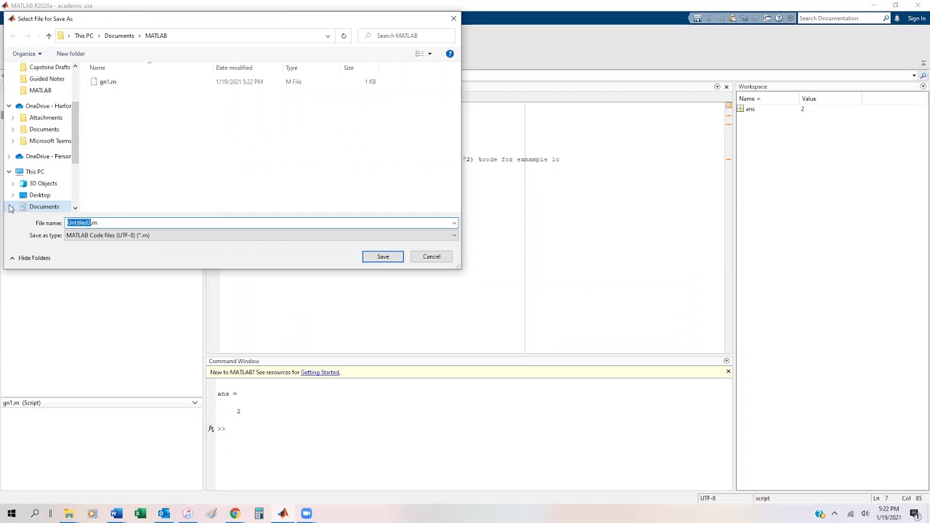Click Switch Windows icon in MATLAB toolbar
This screenshot has width=930, height=523.
coord(767,18)
